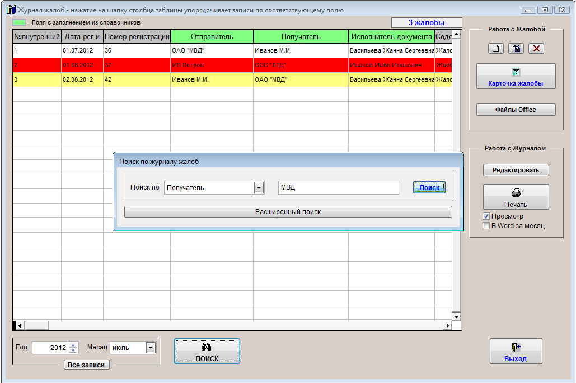Click Все записи button
Viewport: 576px width, 383px height.
point(87,365)
